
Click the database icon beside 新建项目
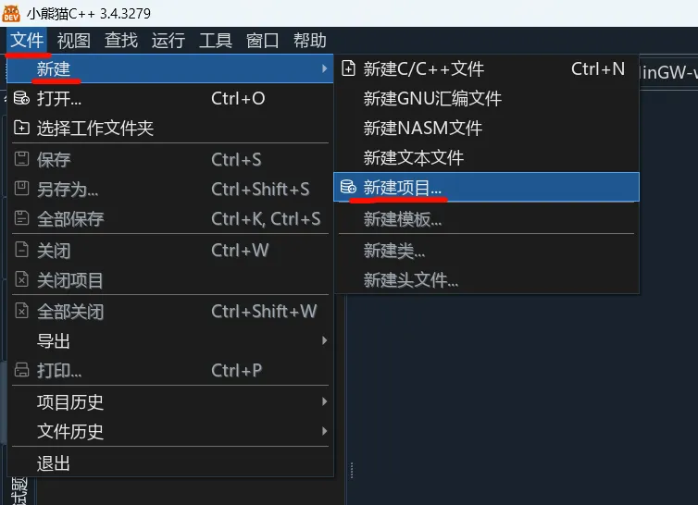pos(348,188)
